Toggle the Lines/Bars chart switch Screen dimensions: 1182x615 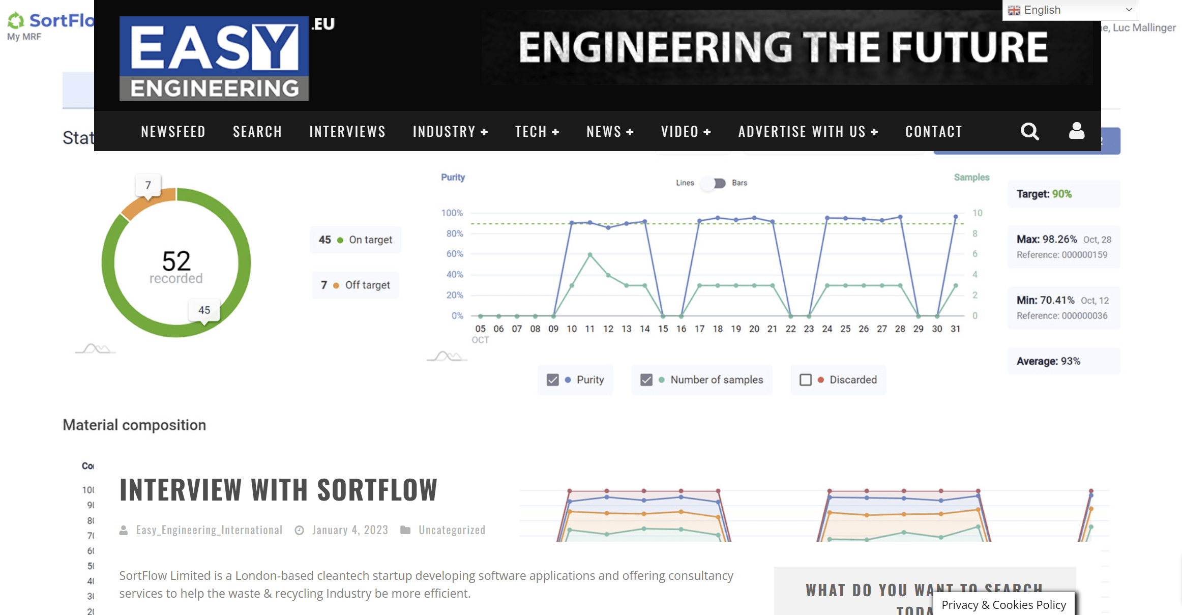(713, 183)
